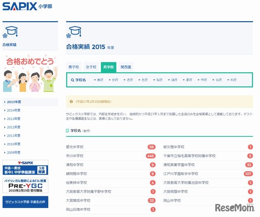
Task: Click the graduation cap icon above 合格実績 2015
Action: pos(74,32)
